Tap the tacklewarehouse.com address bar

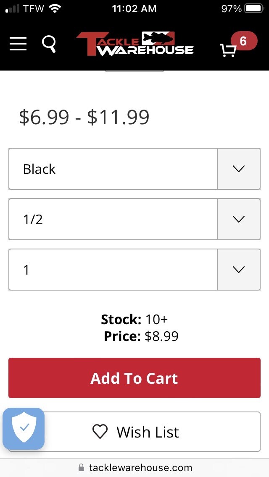click(134, 467)
